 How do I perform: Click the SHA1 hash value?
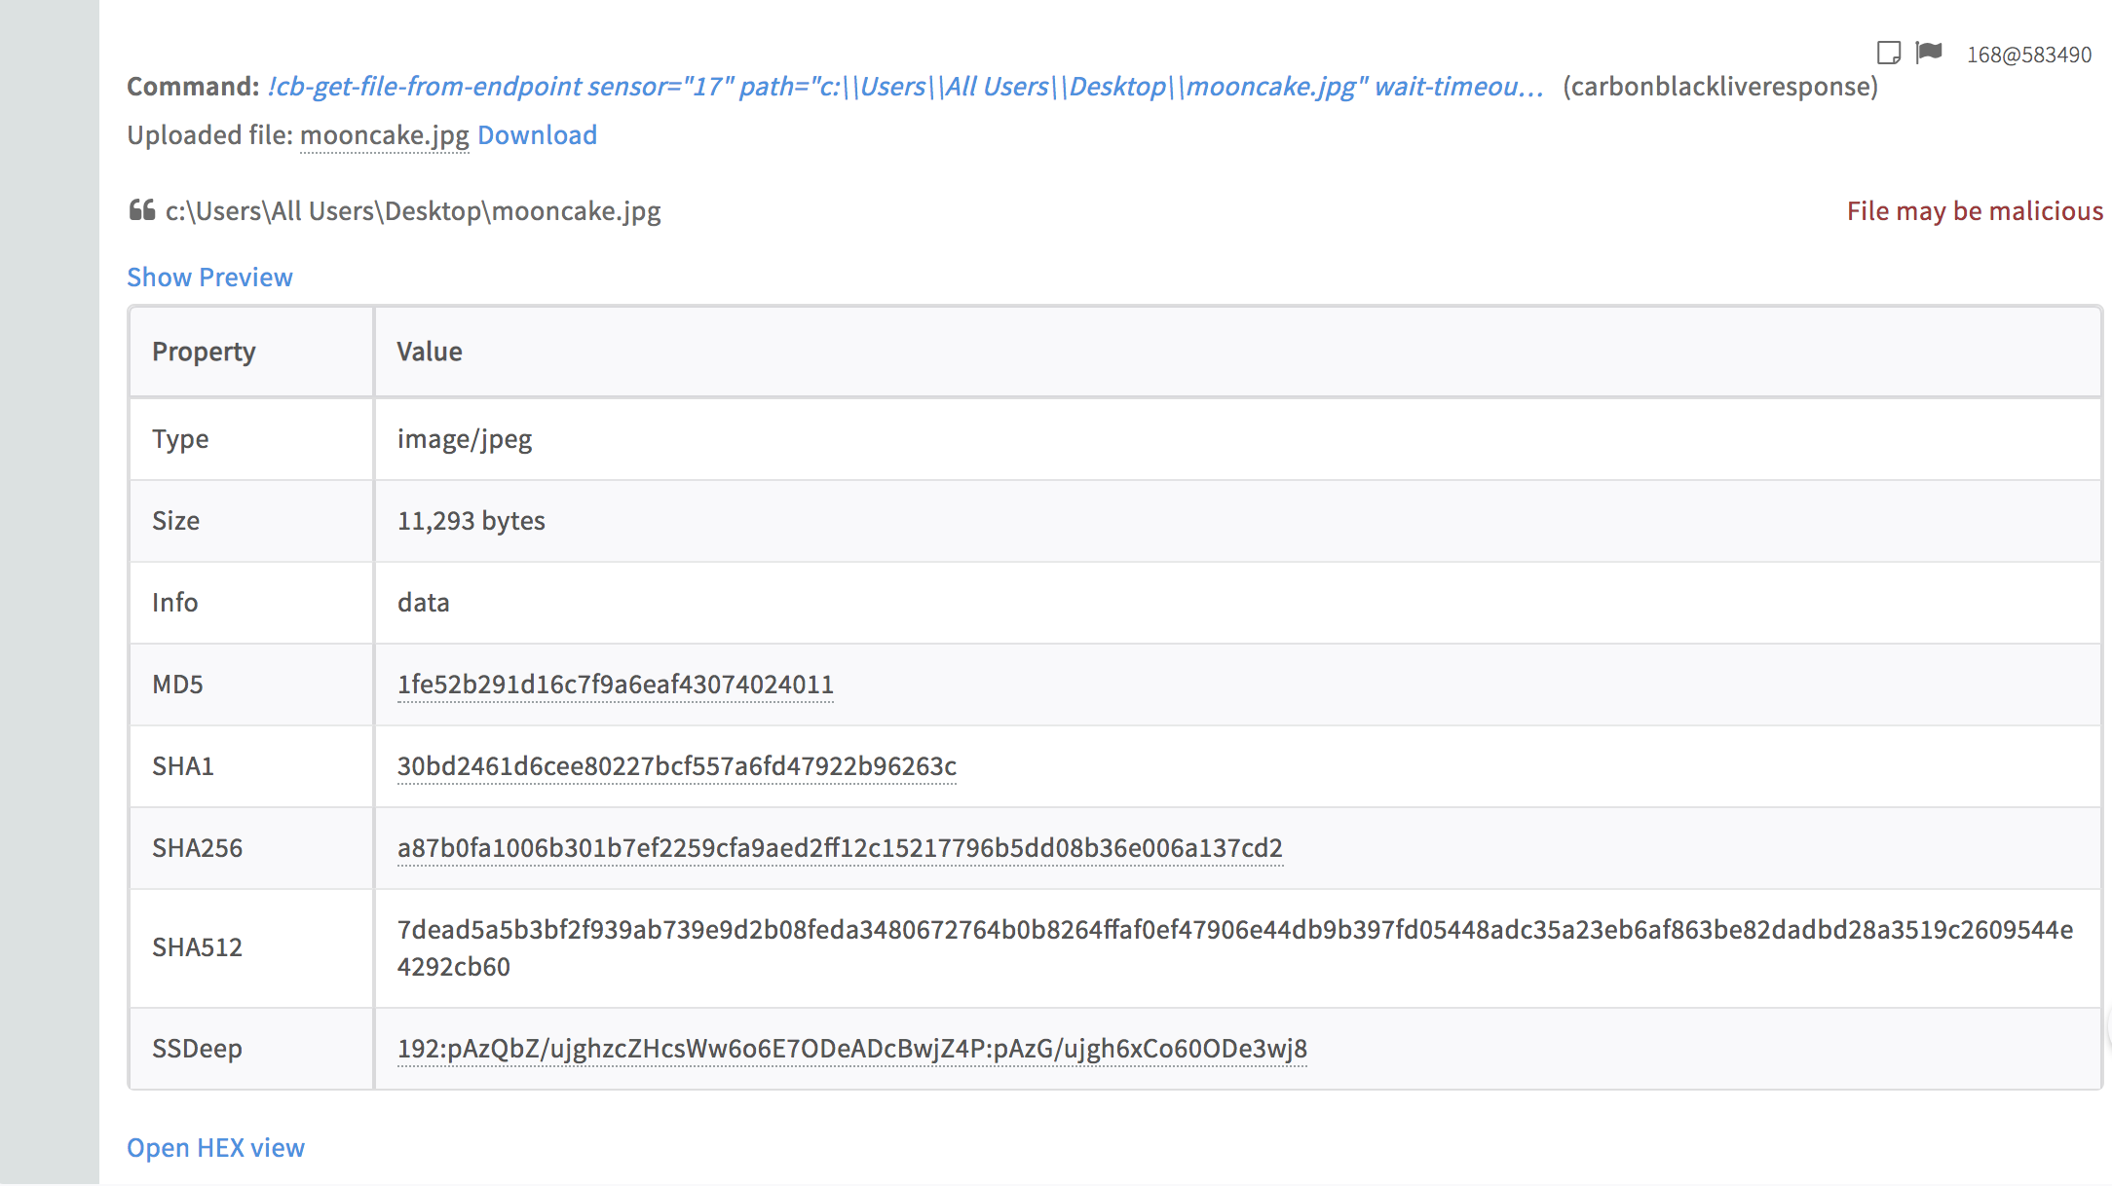click(676, 766)
